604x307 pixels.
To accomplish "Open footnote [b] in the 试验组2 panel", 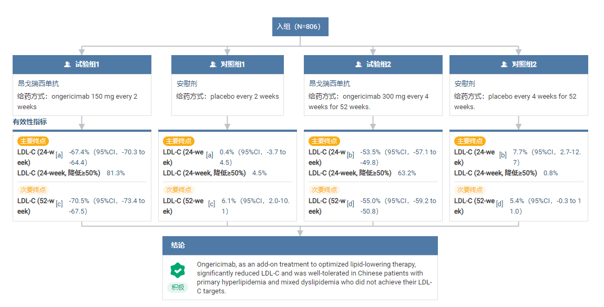I will point(351,155).
